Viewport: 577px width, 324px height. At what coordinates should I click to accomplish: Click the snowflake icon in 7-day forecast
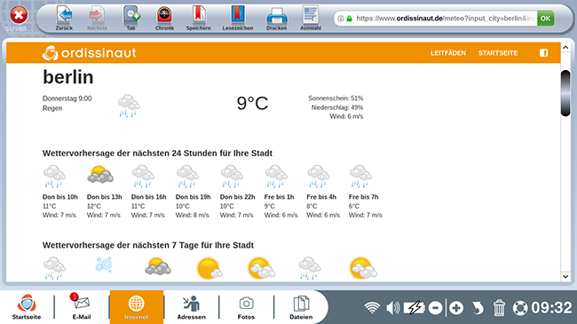coord(104,265)
